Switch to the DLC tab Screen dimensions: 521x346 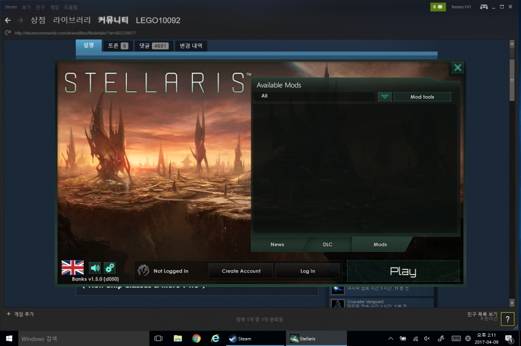(327, 245)
